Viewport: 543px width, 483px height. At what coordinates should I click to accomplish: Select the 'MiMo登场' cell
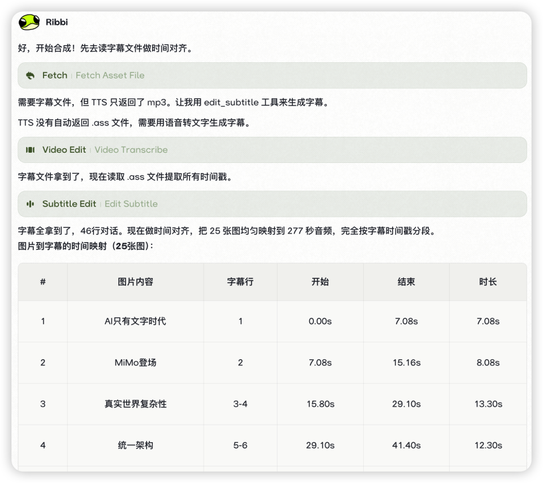(135, 363)
